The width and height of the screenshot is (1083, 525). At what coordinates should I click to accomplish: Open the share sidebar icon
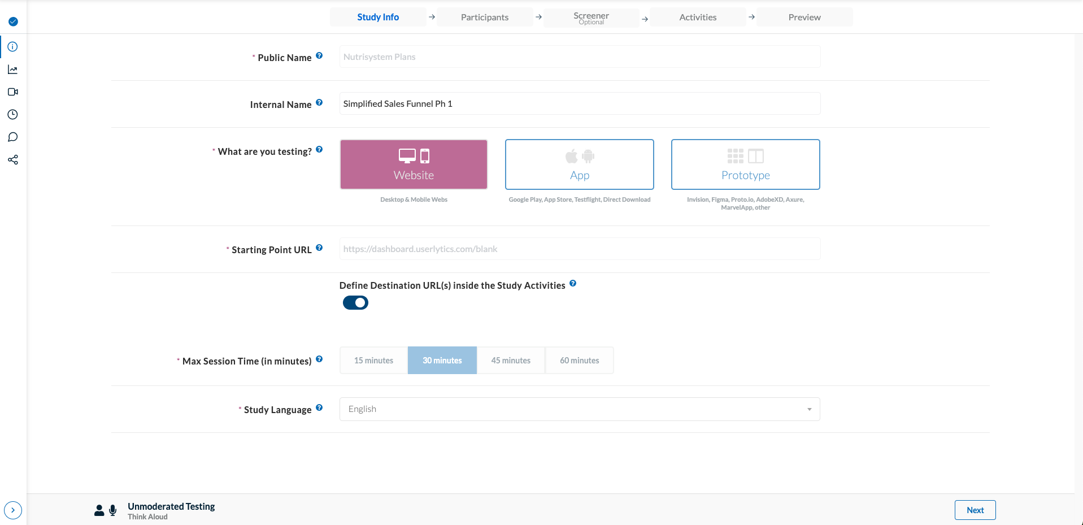13,160
